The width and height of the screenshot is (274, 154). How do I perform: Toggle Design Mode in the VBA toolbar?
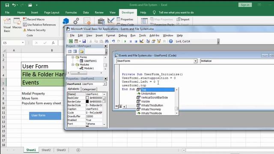[142, 41]
